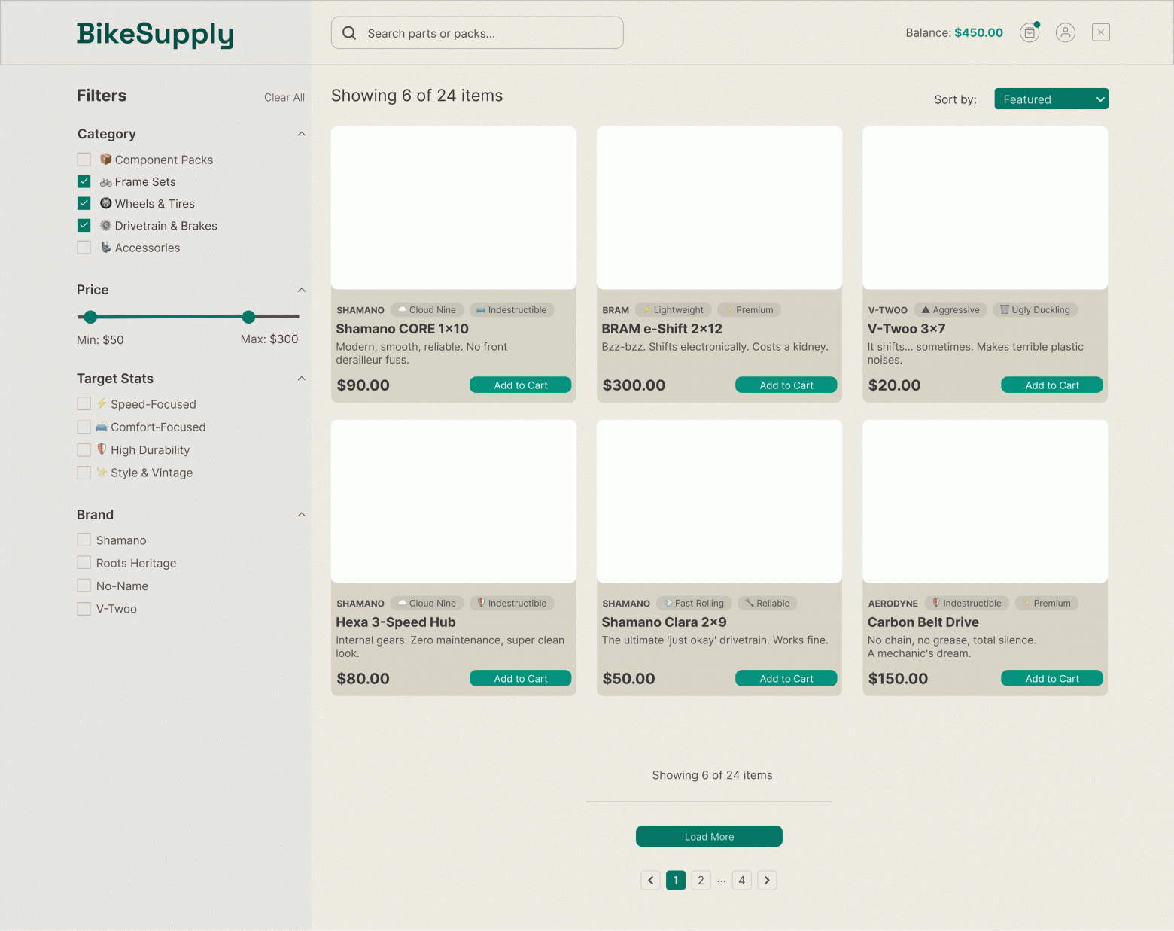This screenshot has height=931, width=1174.
Task: Collapse the Target Stats section
Action: (x=302, y=379)
